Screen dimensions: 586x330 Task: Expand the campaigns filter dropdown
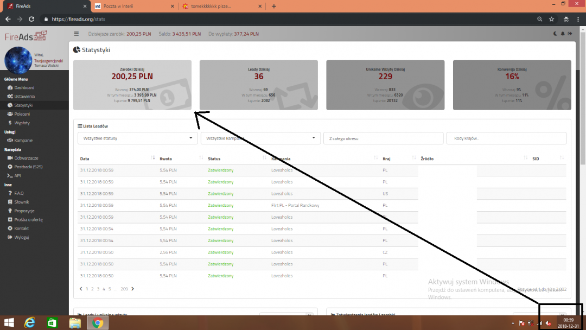coord(260,138)
